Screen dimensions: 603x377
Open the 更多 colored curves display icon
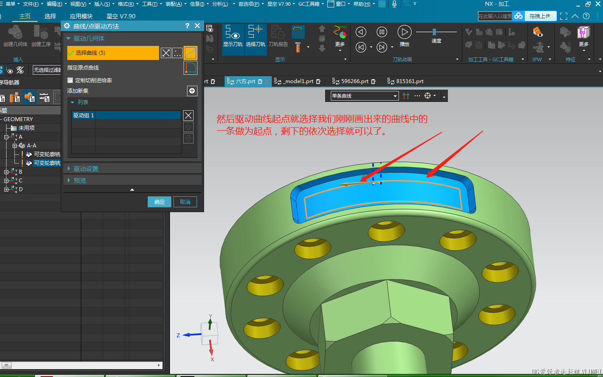click(340, 32)
